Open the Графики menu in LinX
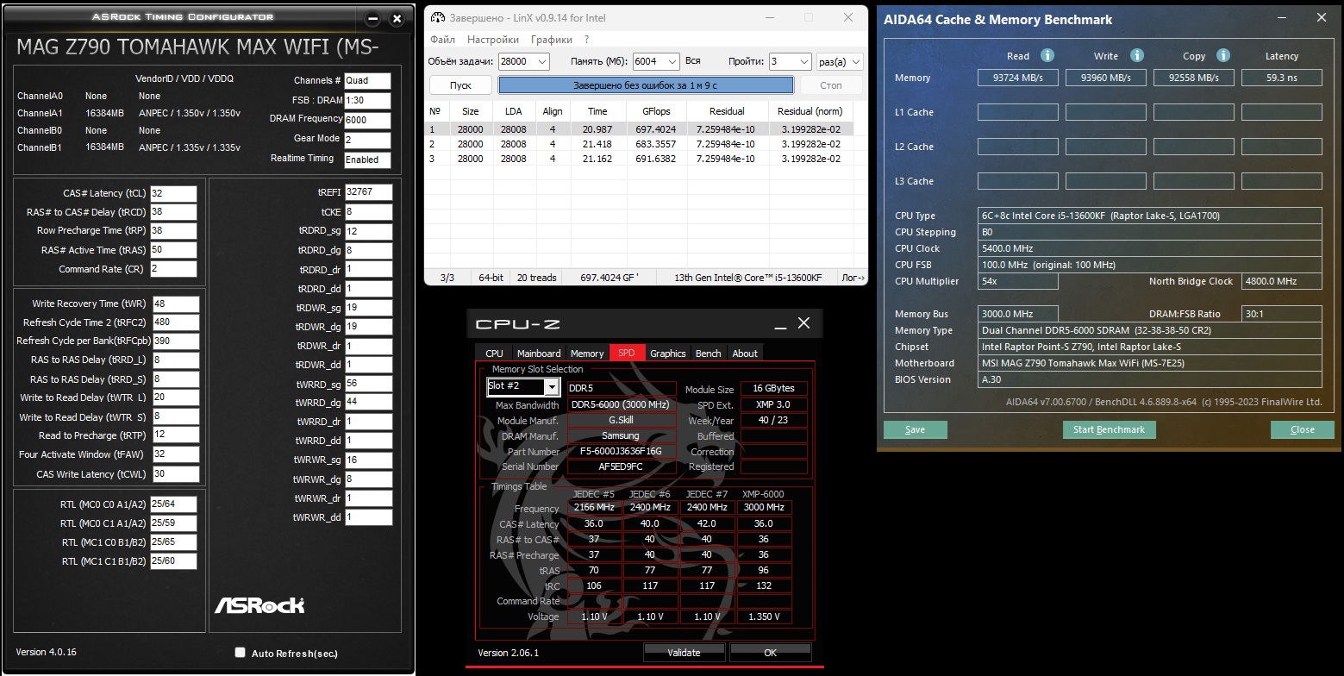 coord(552,40)
